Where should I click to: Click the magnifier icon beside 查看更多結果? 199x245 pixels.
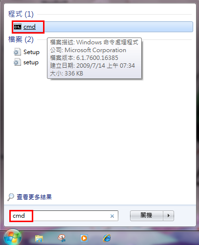click(11, 197)
